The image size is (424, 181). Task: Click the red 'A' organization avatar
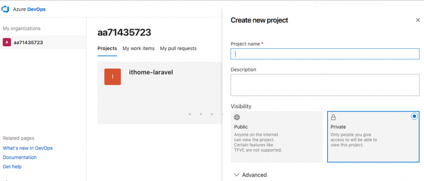click(x=7, y=42)
